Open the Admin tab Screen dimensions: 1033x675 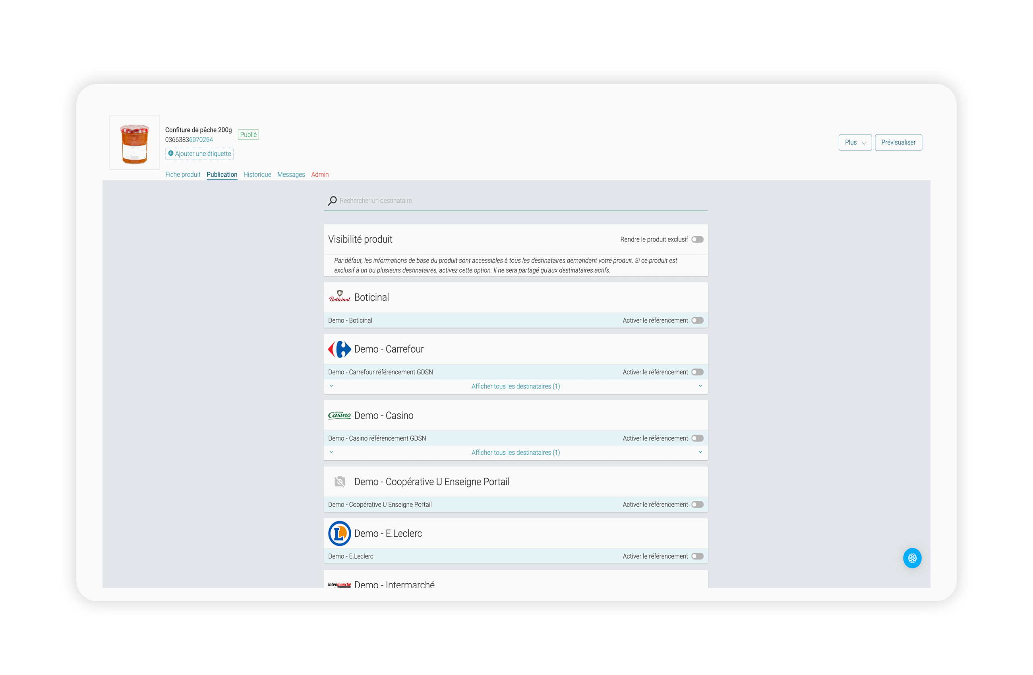(320, 174)
